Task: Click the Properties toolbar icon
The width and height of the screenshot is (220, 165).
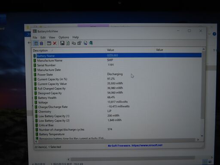Action: [x=79, y=43]
